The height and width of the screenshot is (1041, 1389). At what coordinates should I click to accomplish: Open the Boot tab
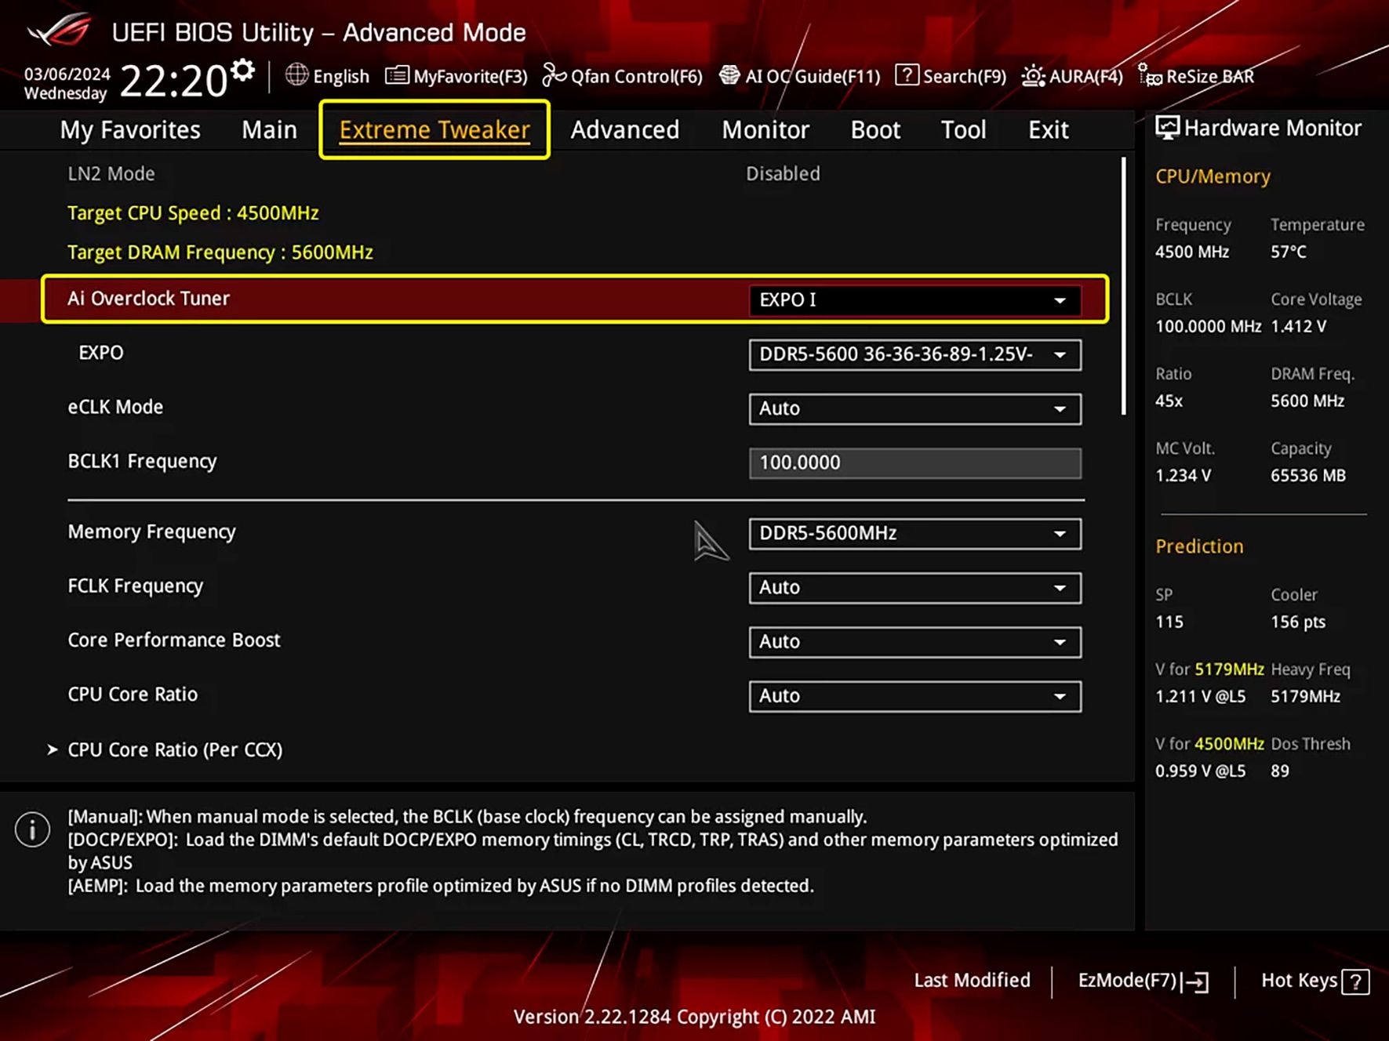(875, 129)
